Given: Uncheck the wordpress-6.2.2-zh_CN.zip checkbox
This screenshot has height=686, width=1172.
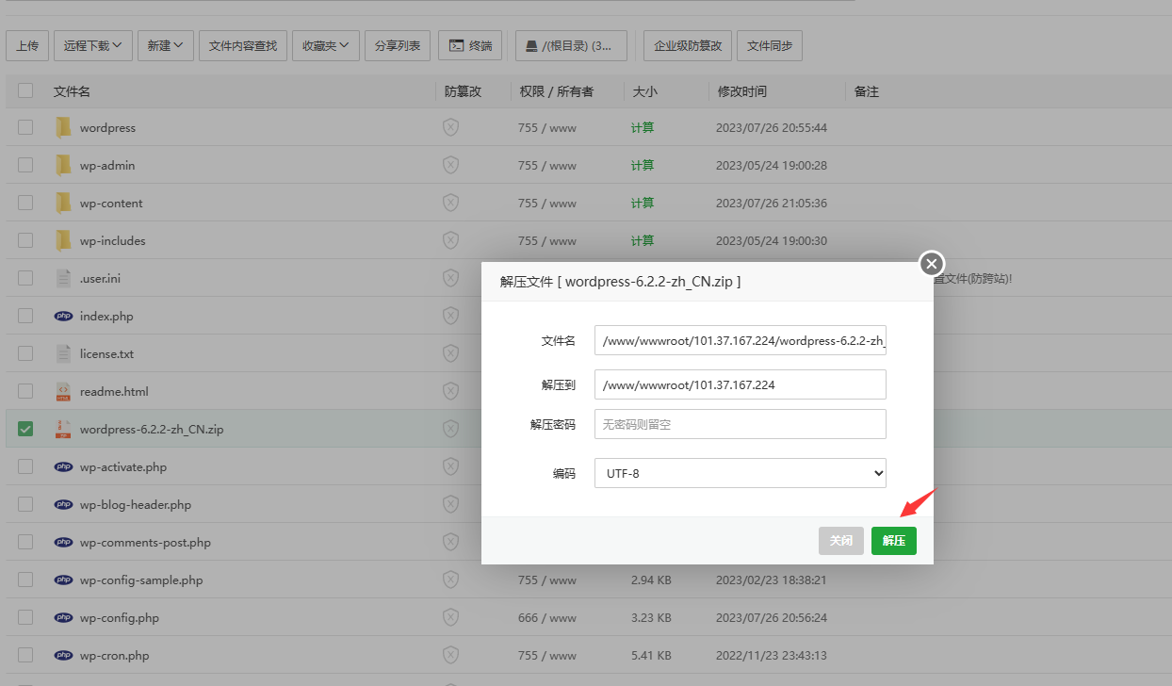Looking at the screenshot, I should [x=25, y=429].
